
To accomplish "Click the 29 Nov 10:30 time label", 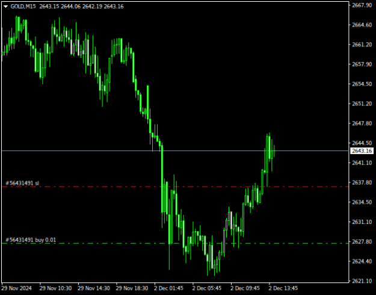I will 55,288.
